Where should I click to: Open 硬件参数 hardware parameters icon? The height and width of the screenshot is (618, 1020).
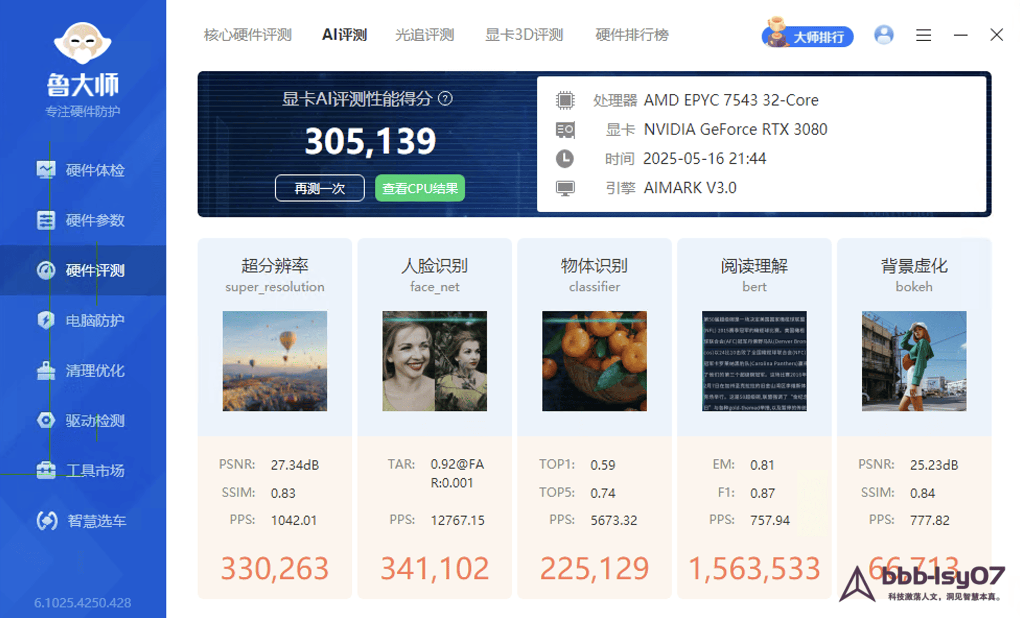tap(46, 220)
